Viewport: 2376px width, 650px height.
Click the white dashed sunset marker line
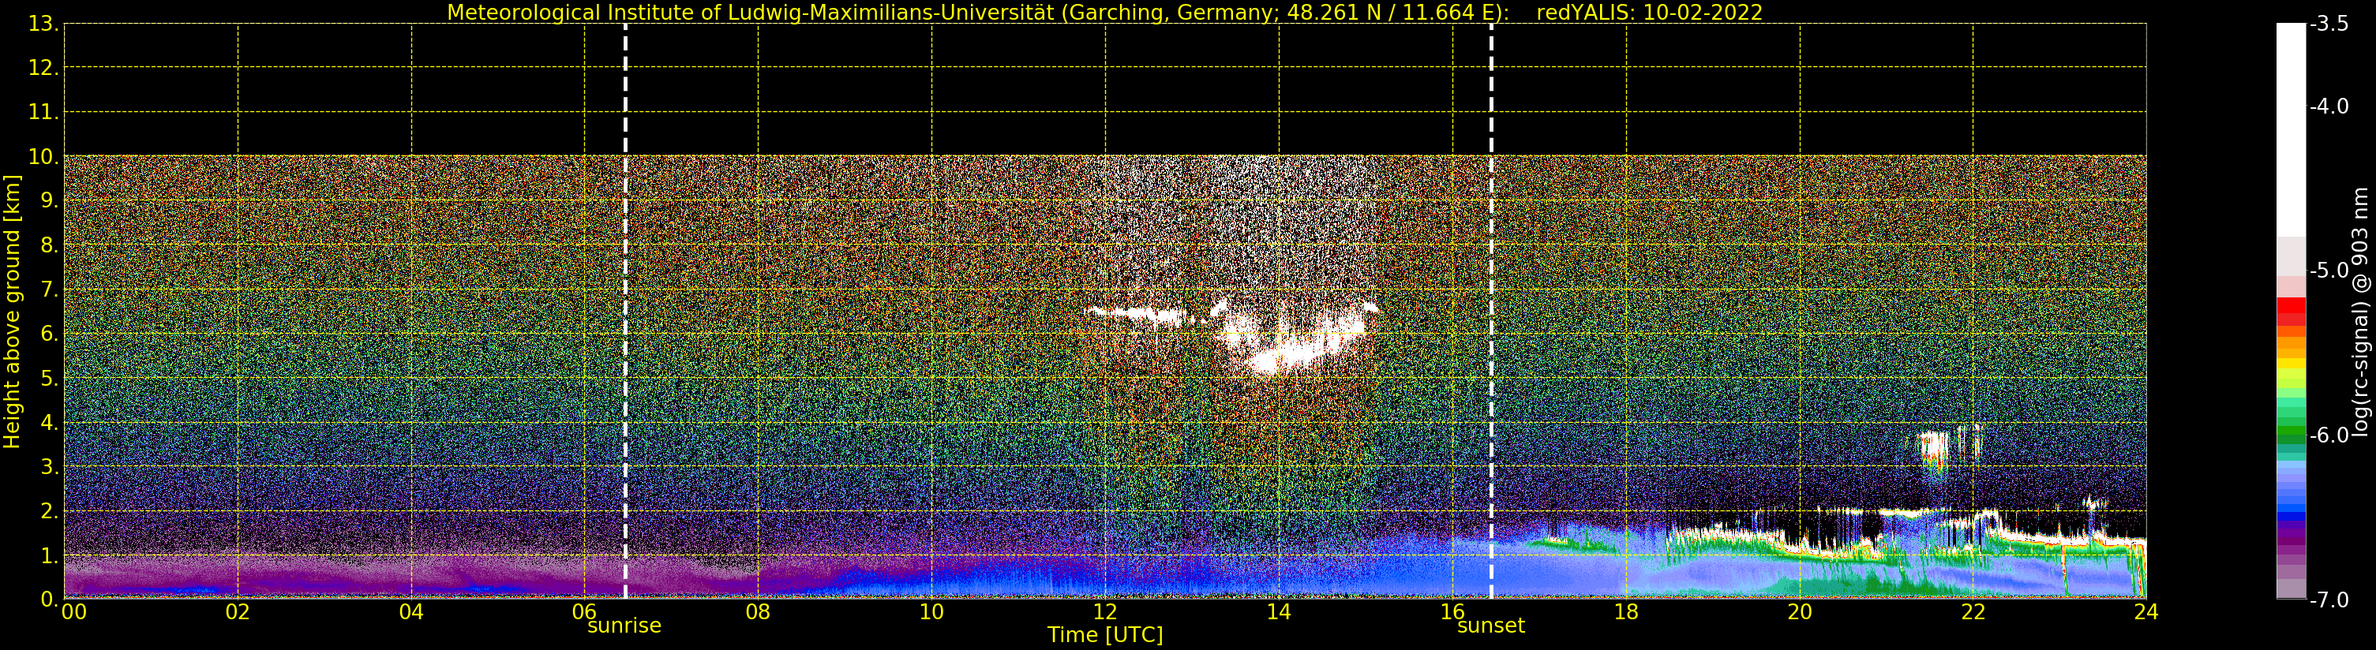1491,312
